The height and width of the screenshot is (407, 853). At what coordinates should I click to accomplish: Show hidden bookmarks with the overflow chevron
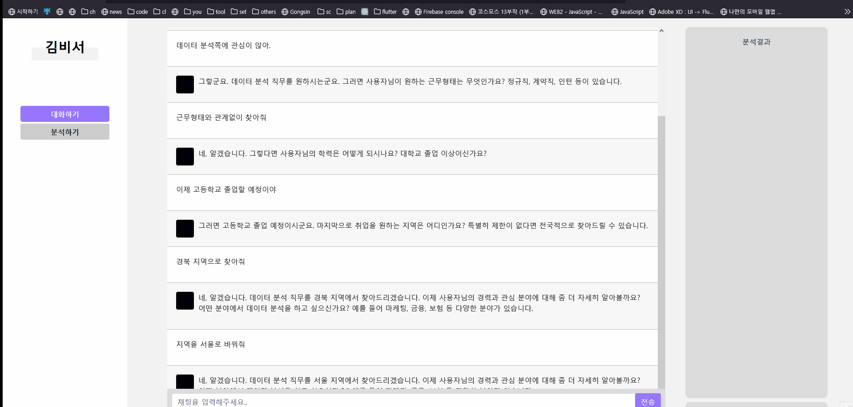[847, 12]
